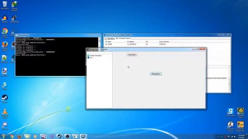Click the Steam icon in the taskbar
Screen dimensions: 248x139
[x=59, y=136]
